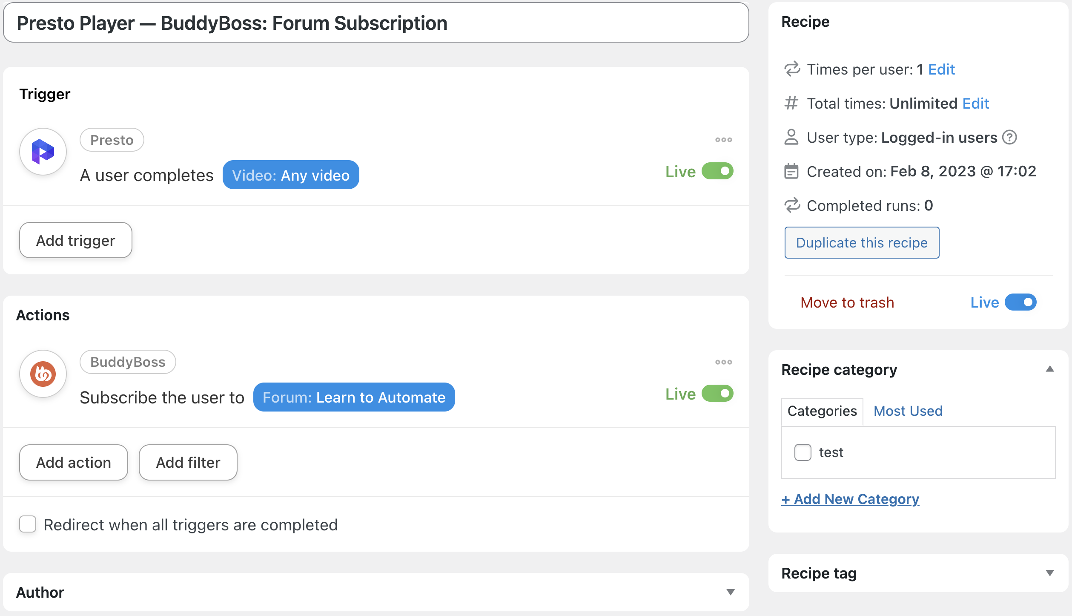
Task: Expand the Recipe tag panel
Action: click(1050, 573)
